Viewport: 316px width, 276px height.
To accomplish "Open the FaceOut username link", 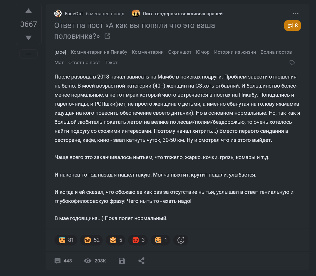I will 73,14.
